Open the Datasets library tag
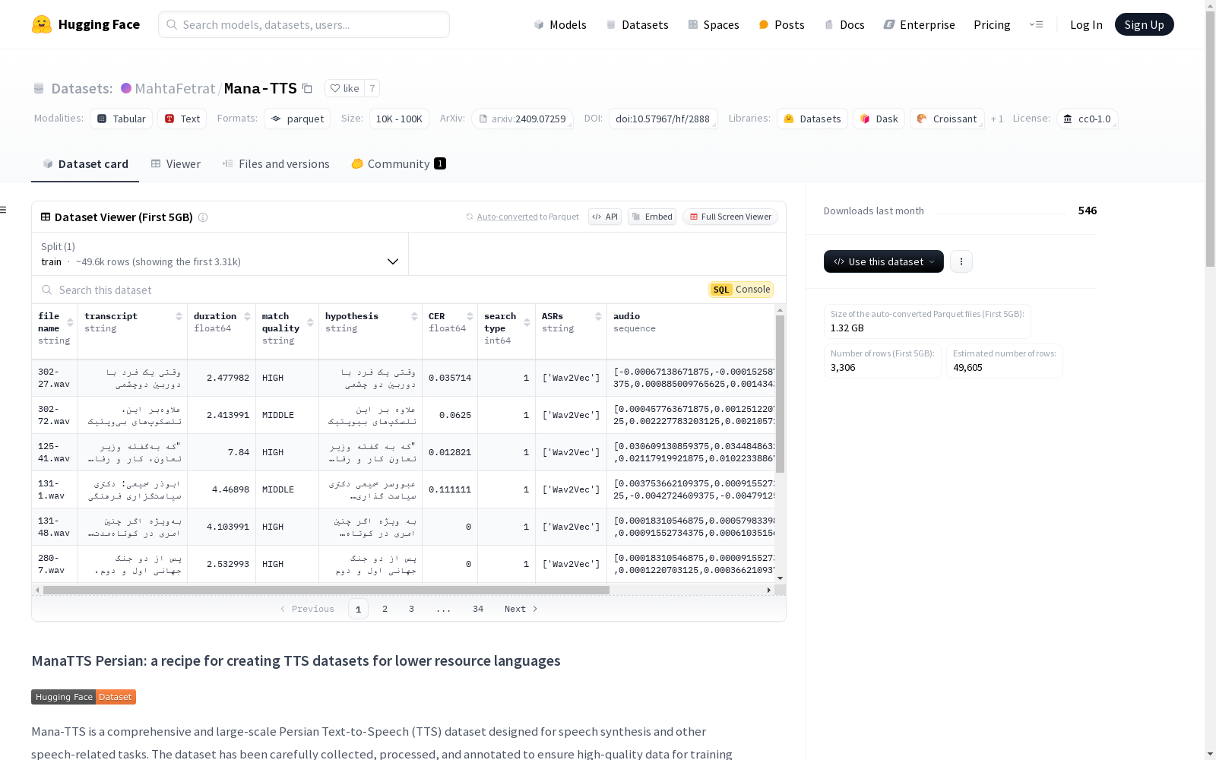The width and height of the screenshot is (1216, 760). click(812, 119)
